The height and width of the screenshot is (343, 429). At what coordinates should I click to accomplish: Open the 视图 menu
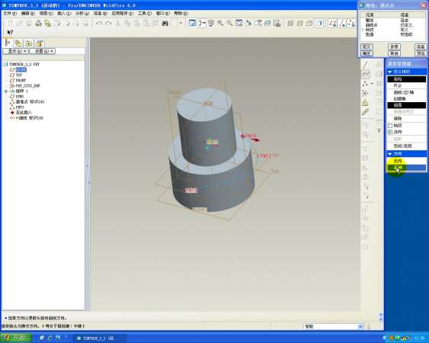click(46, 13)
